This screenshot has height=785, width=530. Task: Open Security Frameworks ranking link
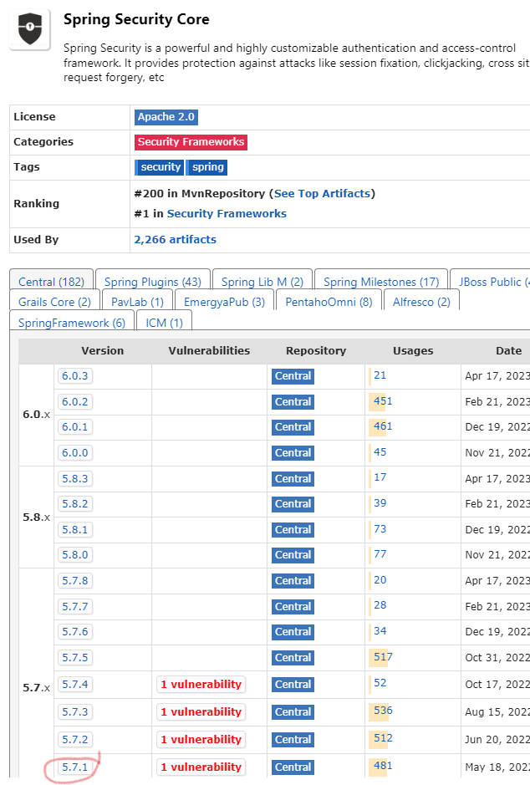[x=227, y=214]
